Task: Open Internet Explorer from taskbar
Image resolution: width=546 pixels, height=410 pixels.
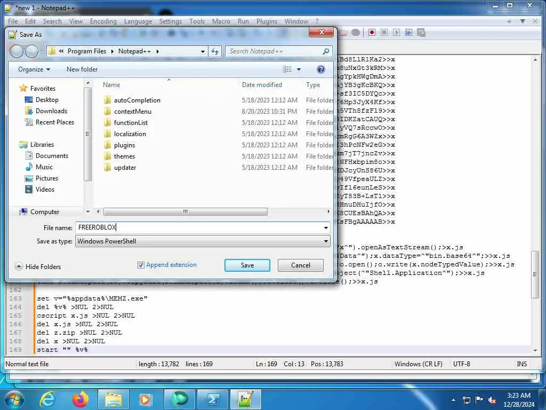Action: pyautogui.click(x=47, y=399)
